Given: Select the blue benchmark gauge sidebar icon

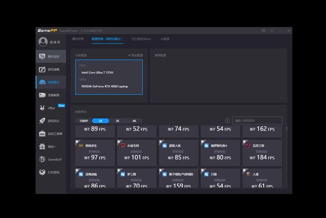Looking at the screenshot, I should [x=42, y=82].
